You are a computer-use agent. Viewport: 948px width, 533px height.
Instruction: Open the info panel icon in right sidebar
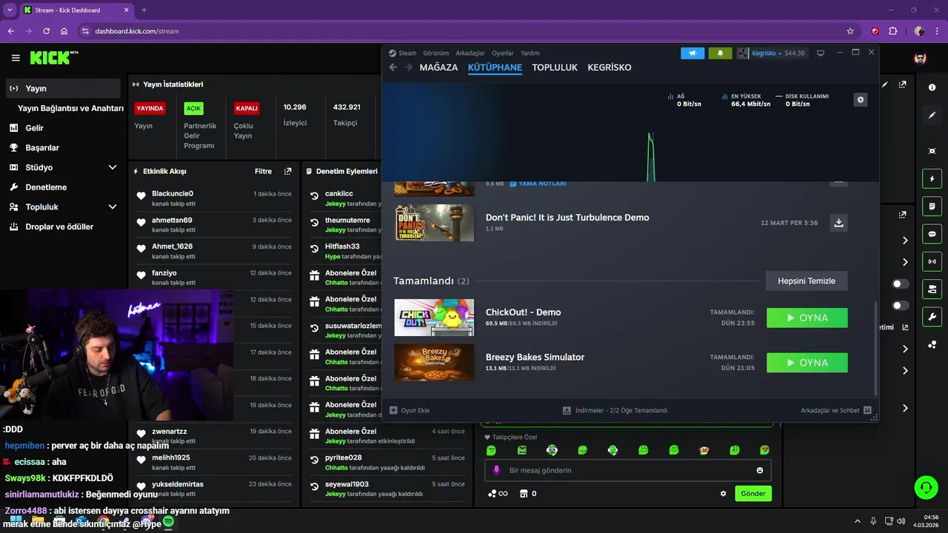coord(932,87)
